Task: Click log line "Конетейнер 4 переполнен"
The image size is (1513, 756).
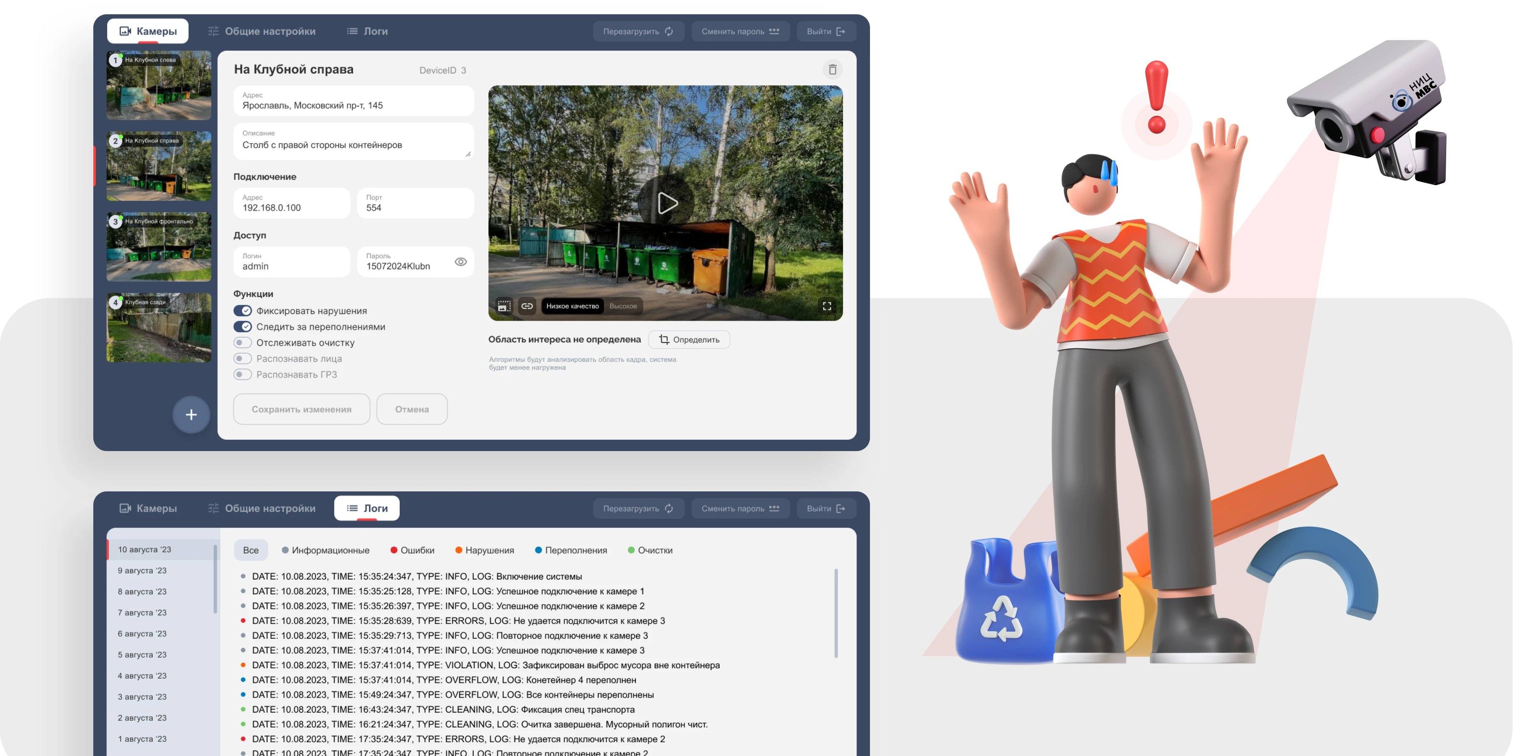Action: point(438,680)
